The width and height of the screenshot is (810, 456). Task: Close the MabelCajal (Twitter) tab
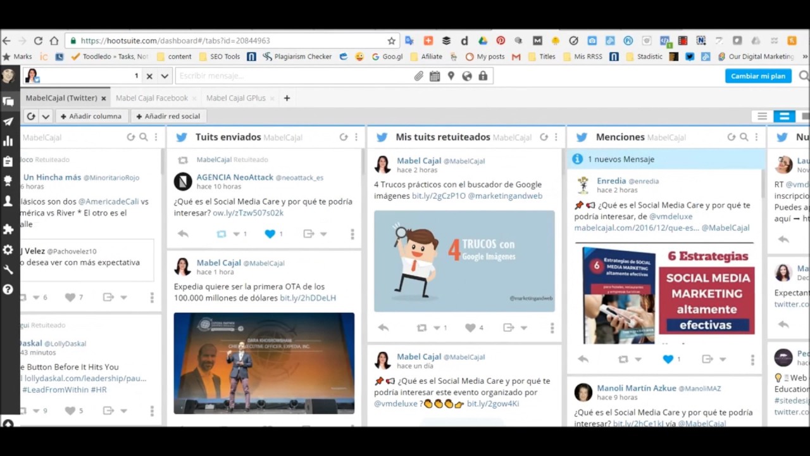click(x=103, y=98)
